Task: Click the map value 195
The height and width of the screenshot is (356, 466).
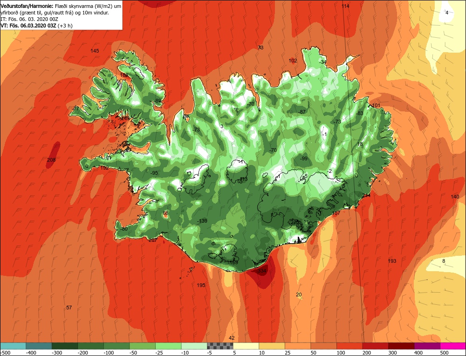Action: point(201,285)
